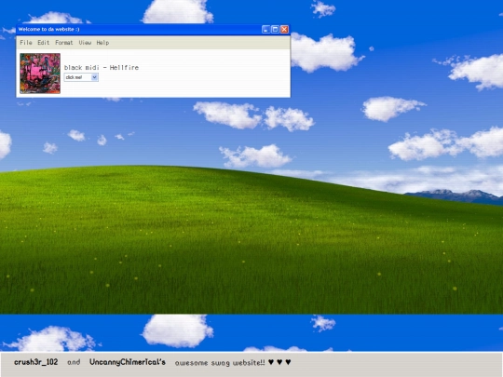The height and width of the screenshot is (377, 503).
Task: Click the "awesome swag website!!" footer text
Action: pos(220,363)
